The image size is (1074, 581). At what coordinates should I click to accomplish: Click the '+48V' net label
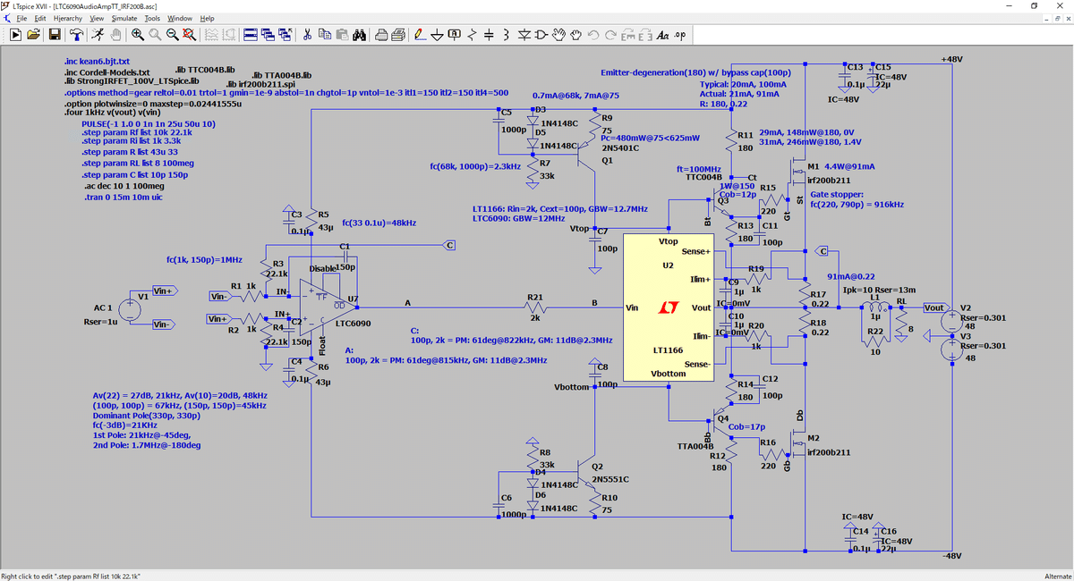[952, 59]
